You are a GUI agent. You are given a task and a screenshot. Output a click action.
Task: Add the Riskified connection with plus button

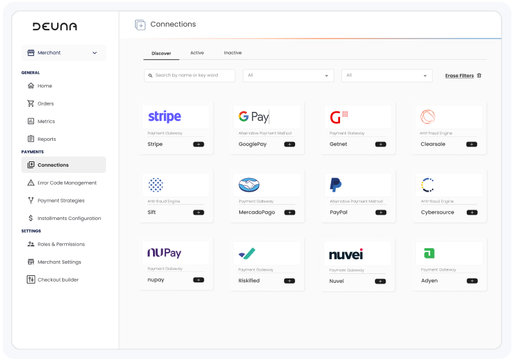pos(289,281)
